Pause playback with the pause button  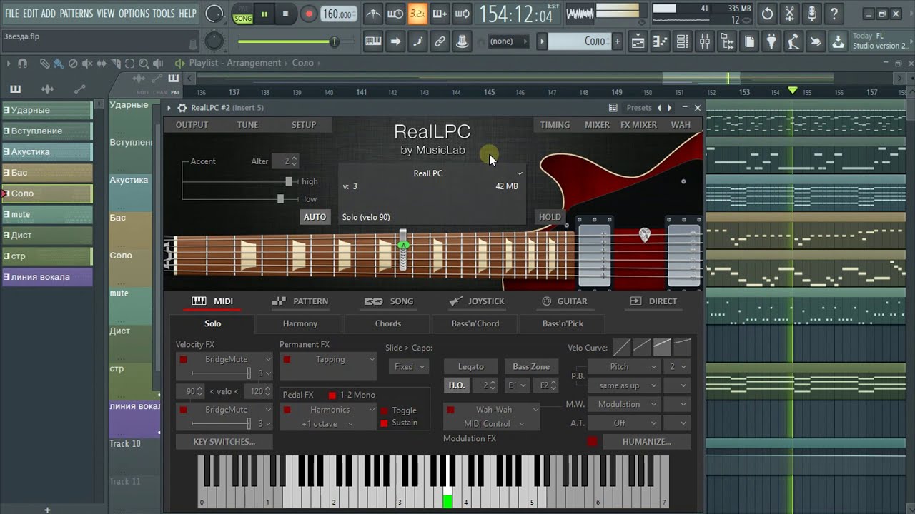click(264, 14)
